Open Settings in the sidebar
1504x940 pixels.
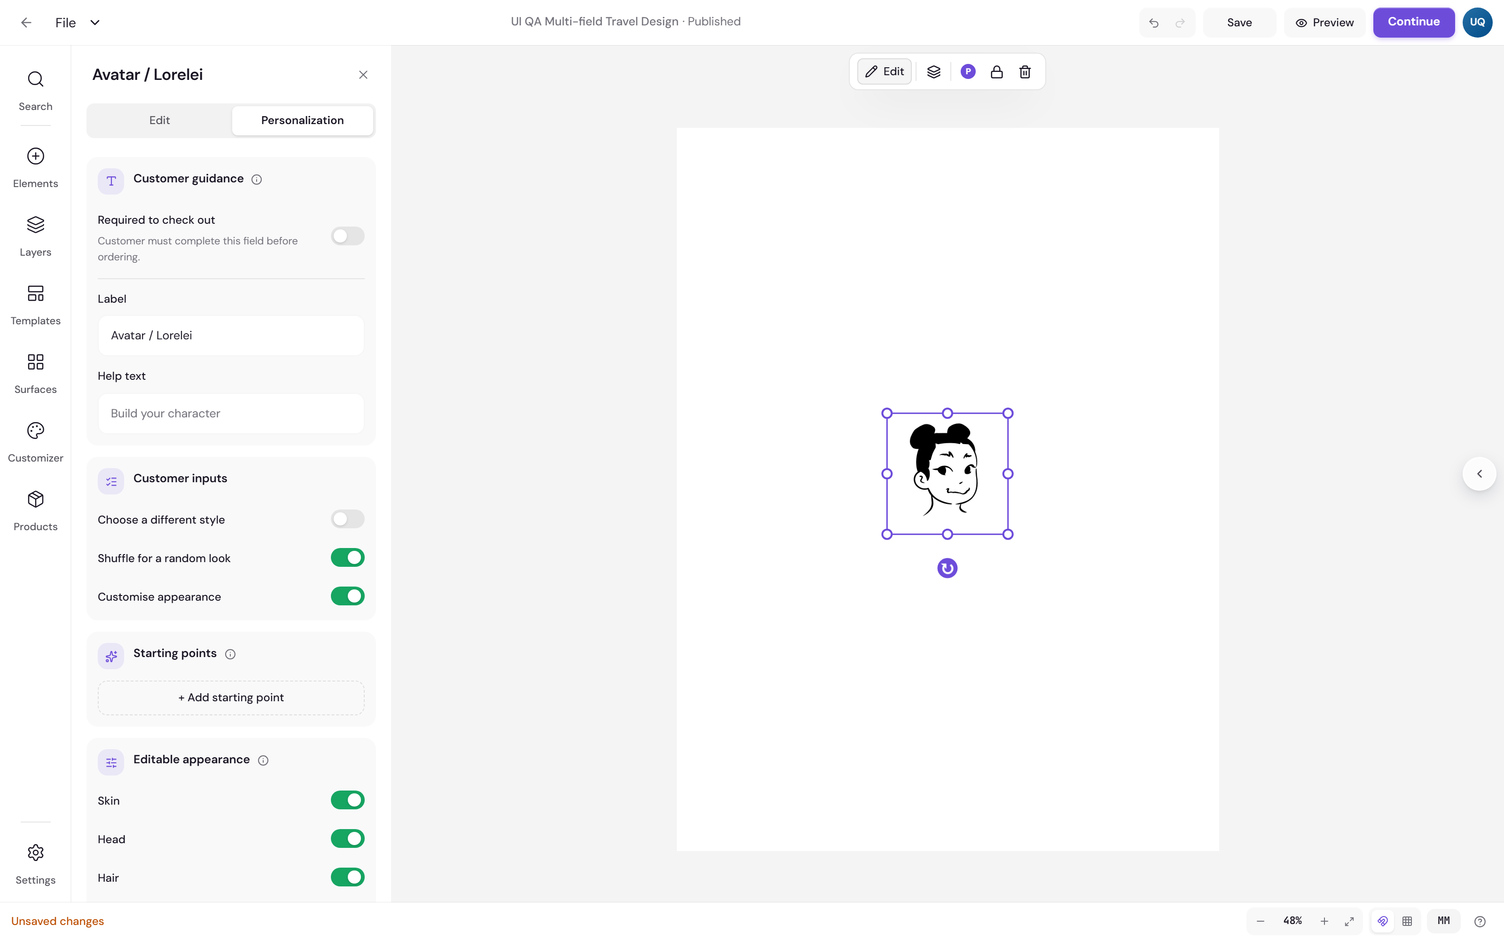coord(35,864)
